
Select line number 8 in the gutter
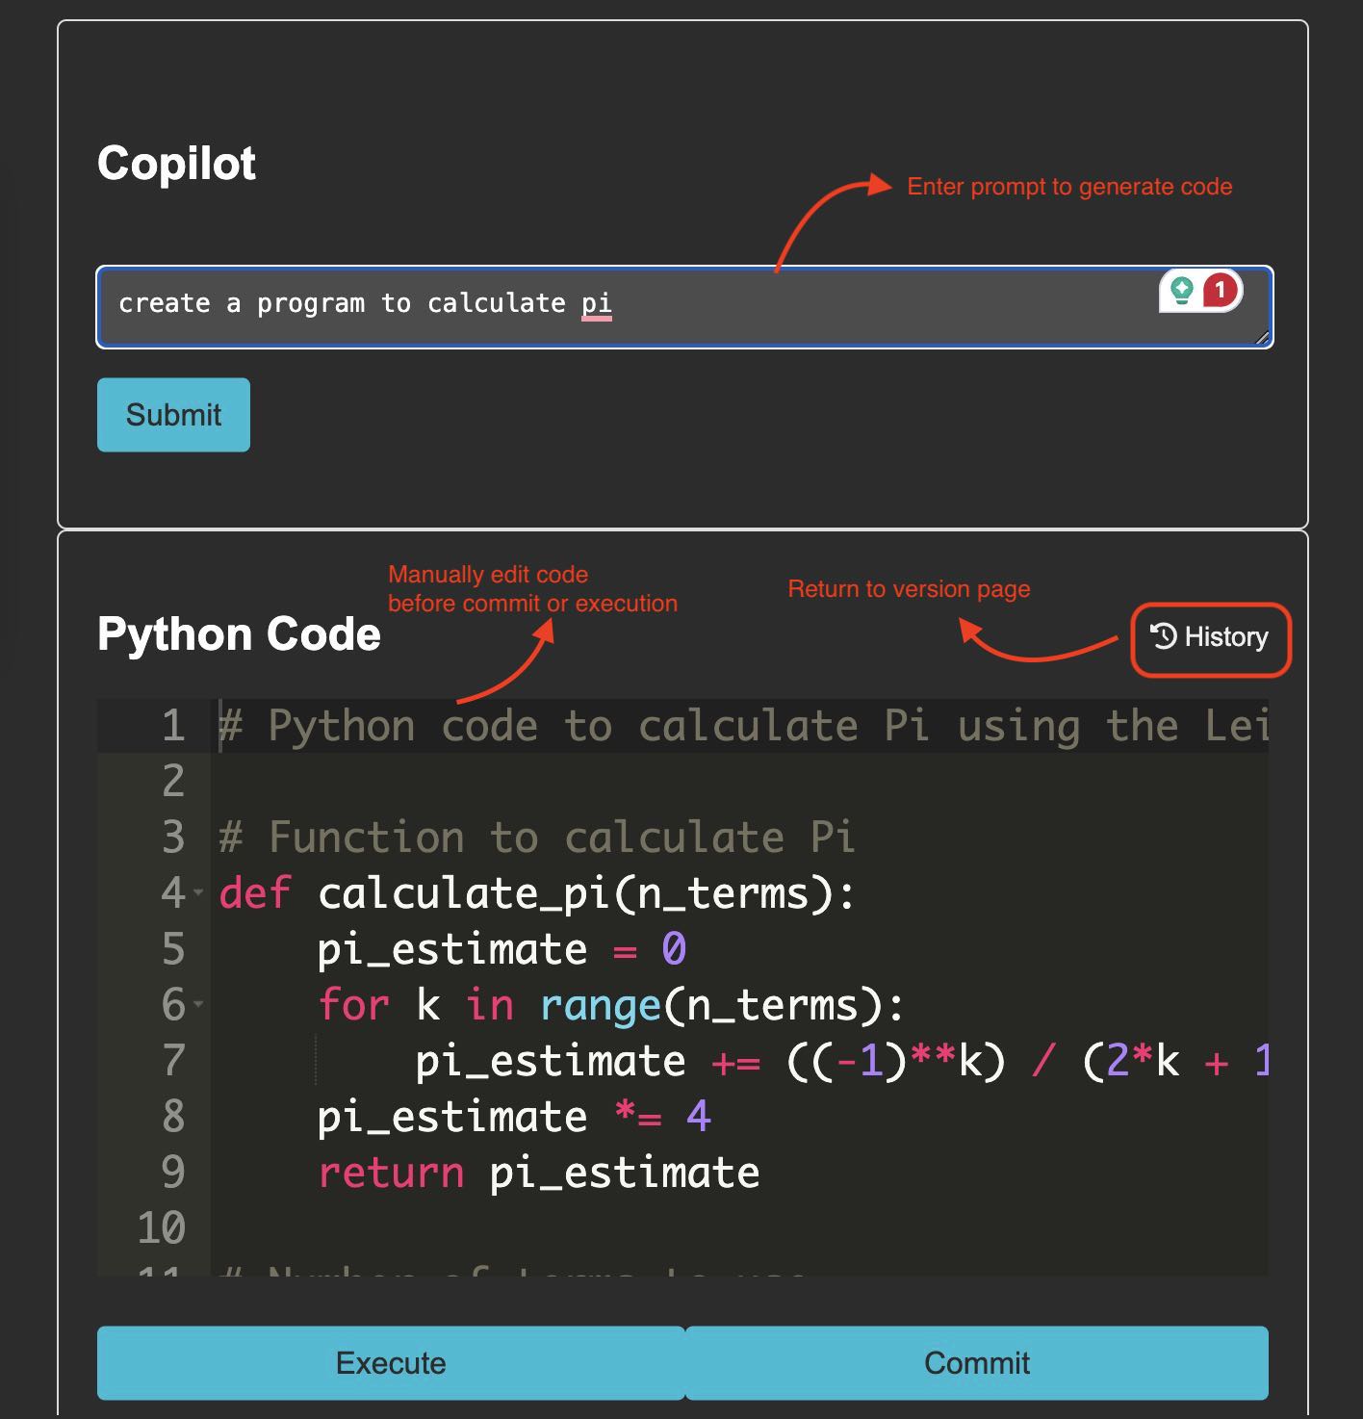tap(173, 1117)
